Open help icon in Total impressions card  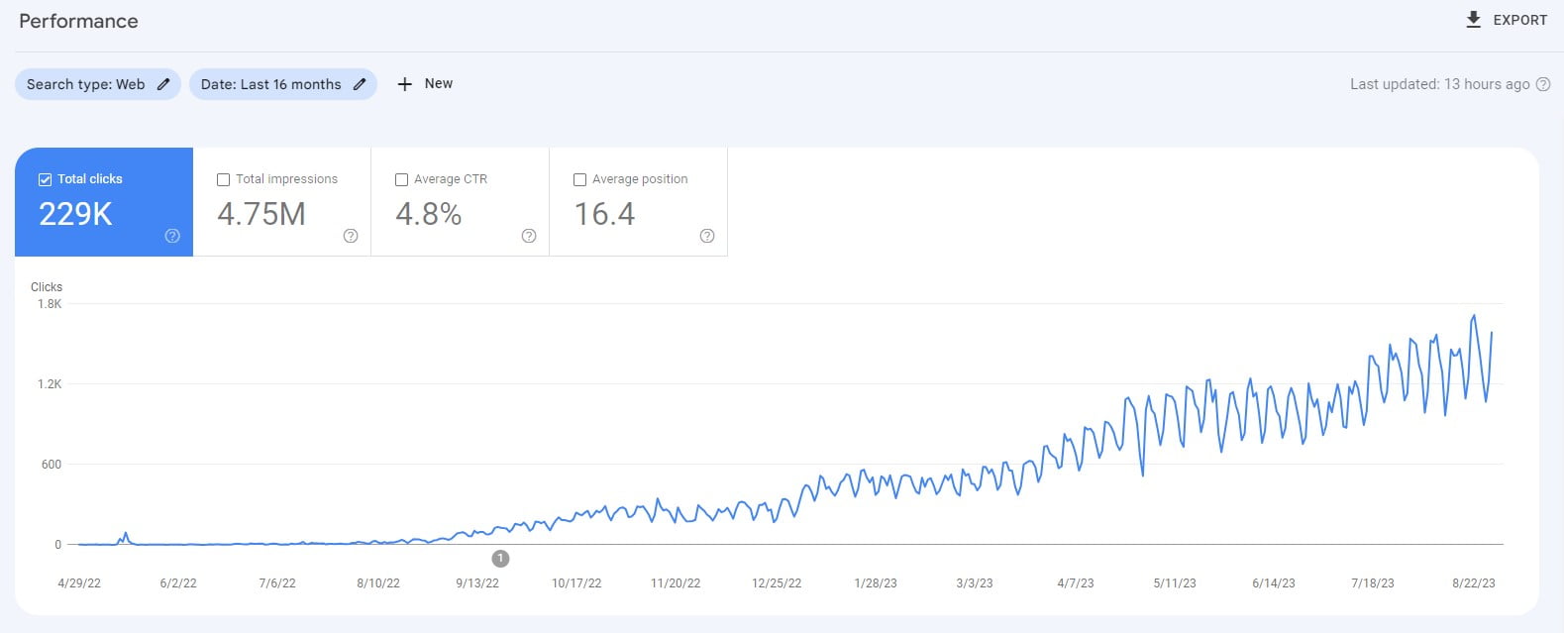coord(351,236)
